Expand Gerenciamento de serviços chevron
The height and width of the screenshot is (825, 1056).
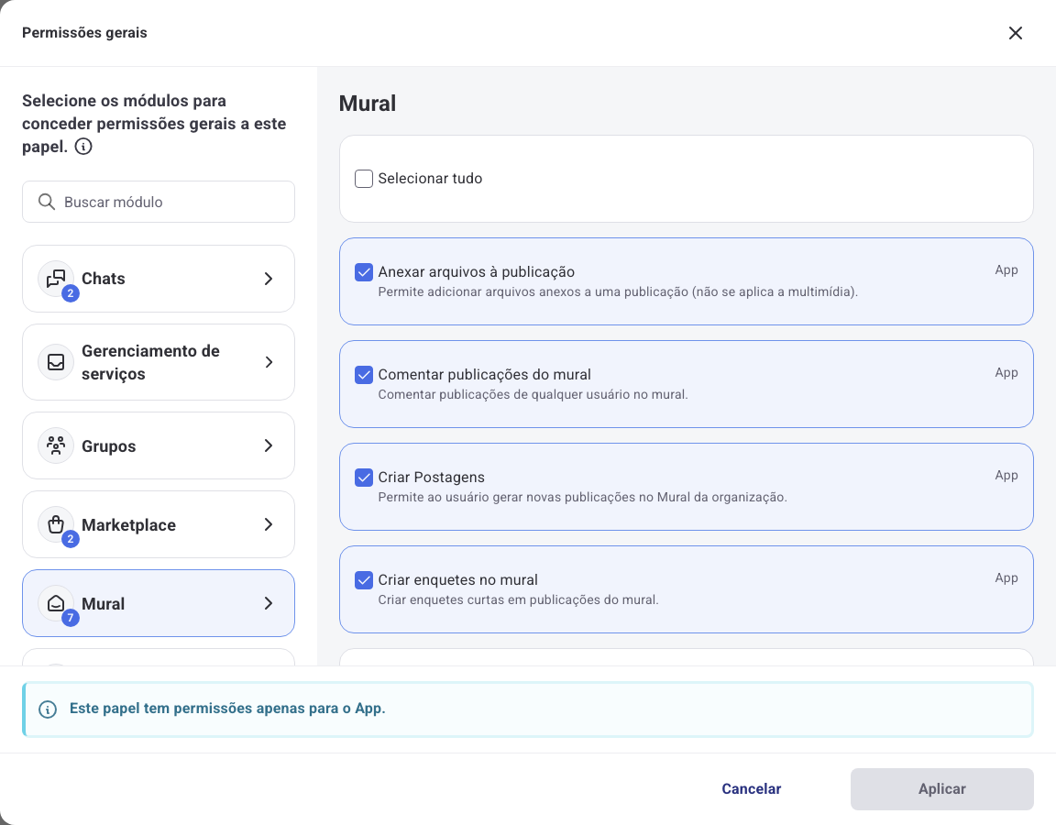pyautogui.click(x=269, y=362)
